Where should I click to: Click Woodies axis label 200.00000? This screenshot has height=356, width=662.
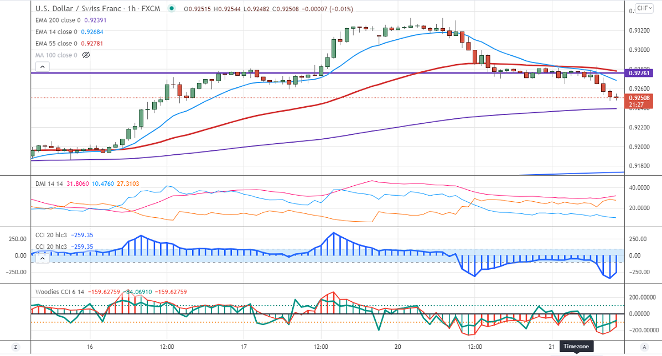[x=644, y=297]
